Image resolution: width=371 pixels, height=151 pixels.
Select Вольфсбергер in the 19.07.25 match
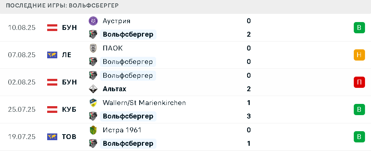point(128,144)
